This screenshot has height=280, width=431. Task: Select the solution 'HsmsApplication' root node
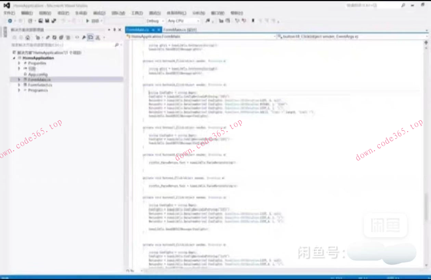49,53
